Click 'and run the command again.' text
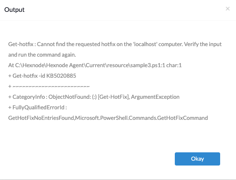 (42, 54)
